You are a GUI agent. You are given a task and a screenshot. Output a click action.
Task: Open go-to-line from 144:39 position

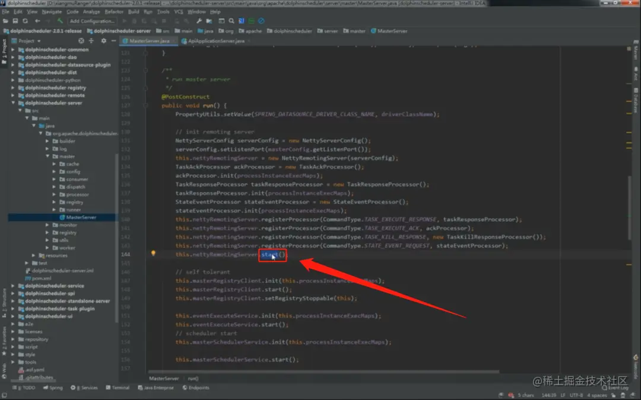549,395
